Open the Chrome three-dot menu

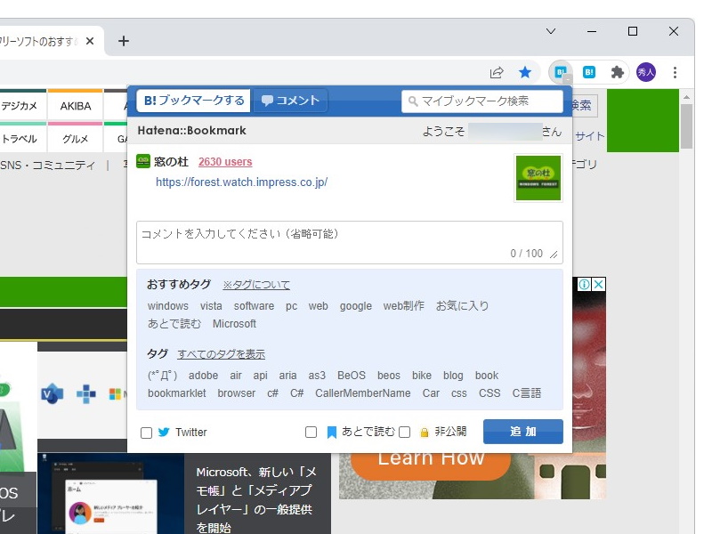[675, 72]
